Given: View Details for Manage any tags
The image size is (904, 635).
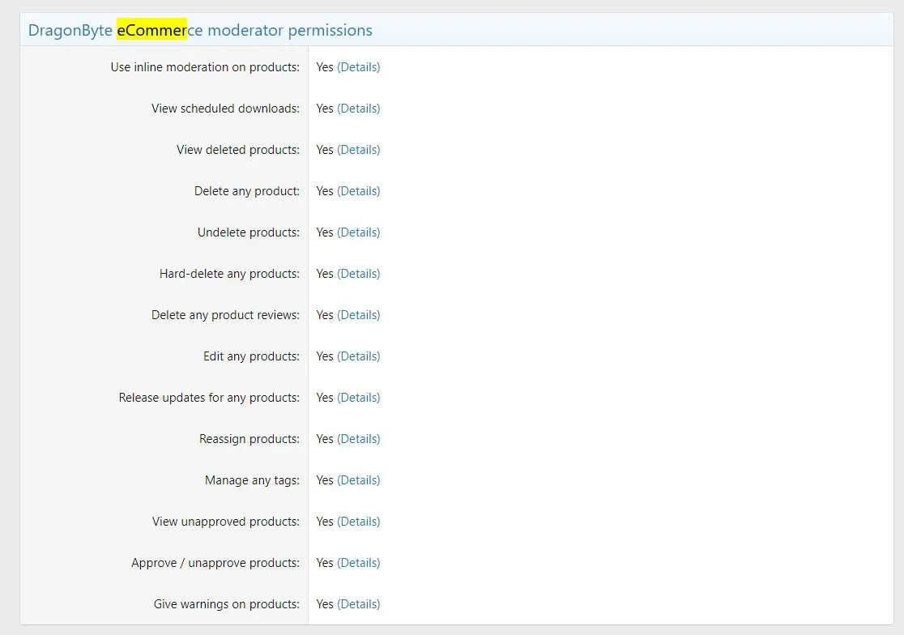Looking at the screenshot, I should coord(358,480).
